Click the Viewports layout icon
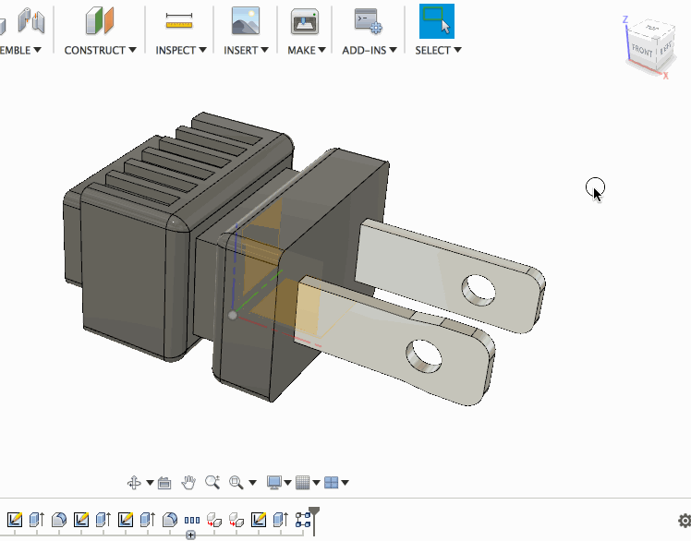The height and width of the screenshot is (541, 691). (331, 483)
